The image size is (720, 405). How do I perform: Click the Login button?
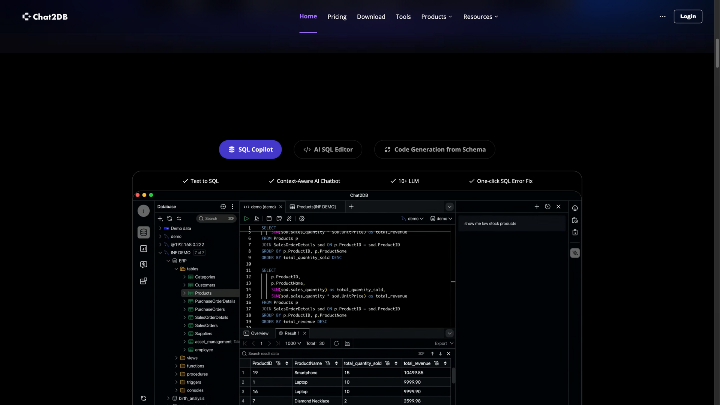688,16
